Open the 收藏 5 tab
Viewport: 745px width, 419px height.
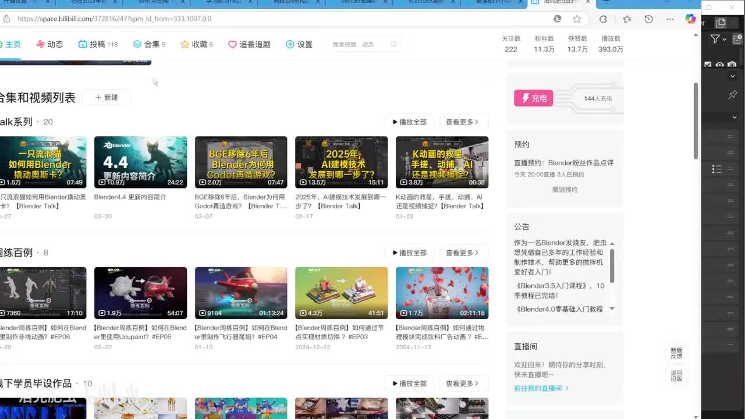click(x=197, y=44)
